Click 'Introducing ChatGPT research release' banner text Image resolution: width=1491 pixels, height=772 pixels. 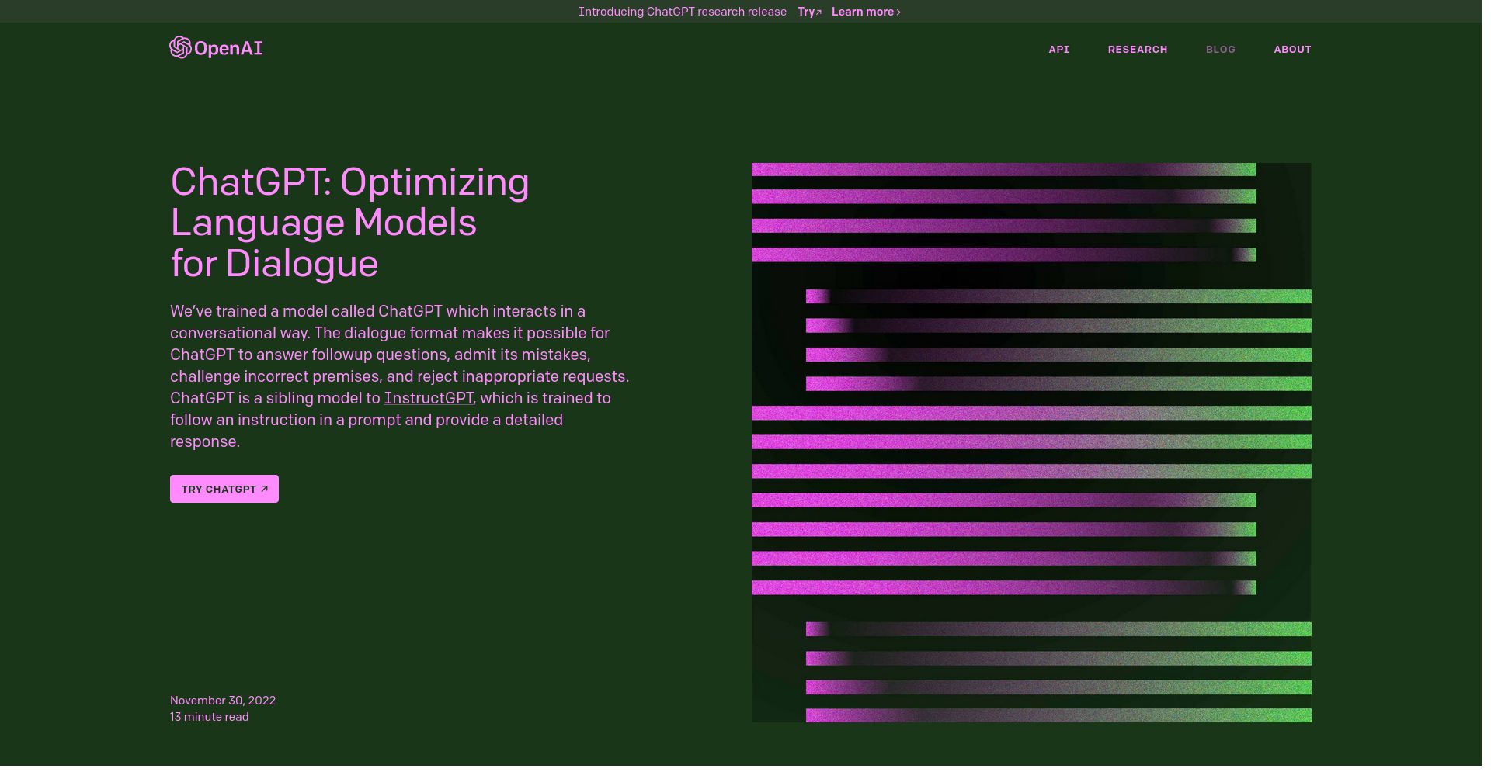[x=683, y=12]
